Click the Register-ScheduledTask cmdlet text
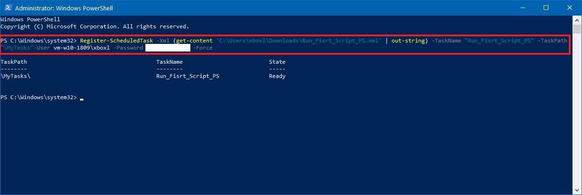582x195 pixels. (x=116, y=41)
